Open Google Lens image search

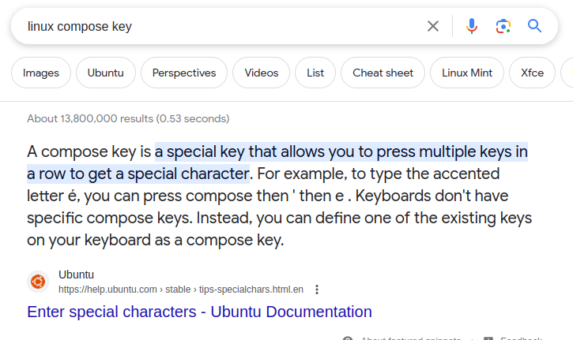point(503,26)
